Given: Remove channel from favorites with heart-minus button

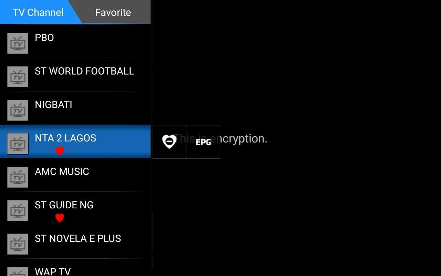Looking at the screenshot, I should pos(169,142).
